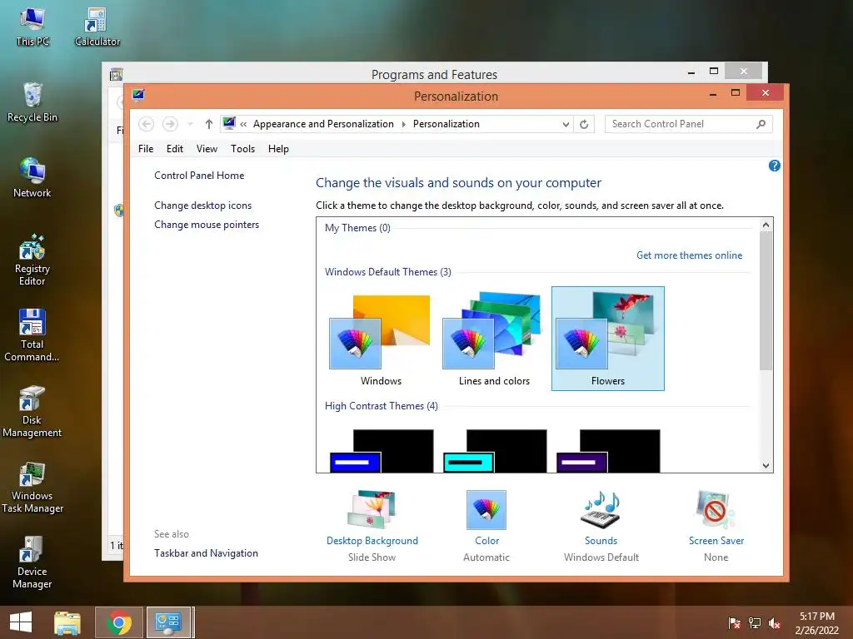This screenshot has width=853, height=639.
Task: Click Change mouse pointers link
Action: (207, 225)
